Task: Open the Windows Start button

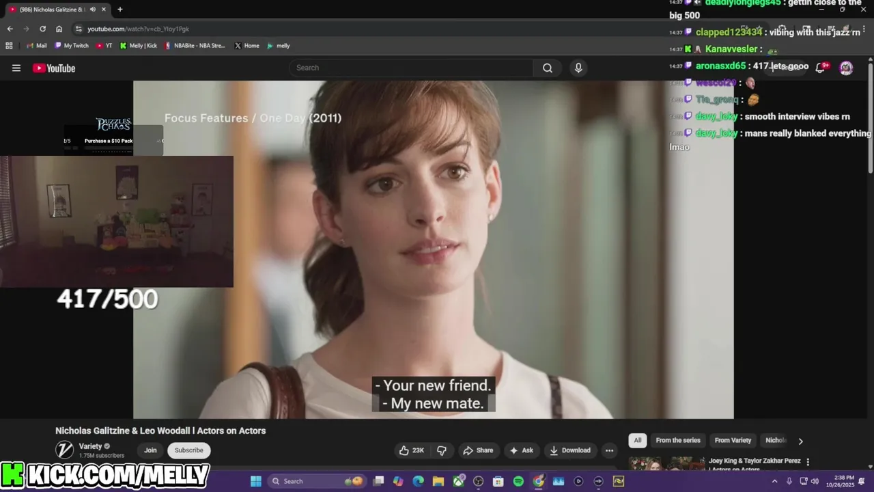Action: pos(256,481)
